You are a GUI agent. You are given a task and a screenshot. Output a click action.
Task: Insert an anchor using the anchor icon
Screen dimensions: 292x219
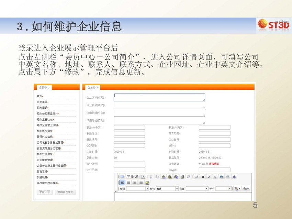(235, 177)
